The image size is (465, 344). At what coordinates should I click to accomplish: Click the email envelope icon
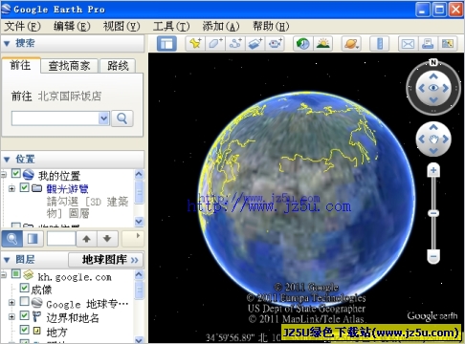(x=408, y=43)
